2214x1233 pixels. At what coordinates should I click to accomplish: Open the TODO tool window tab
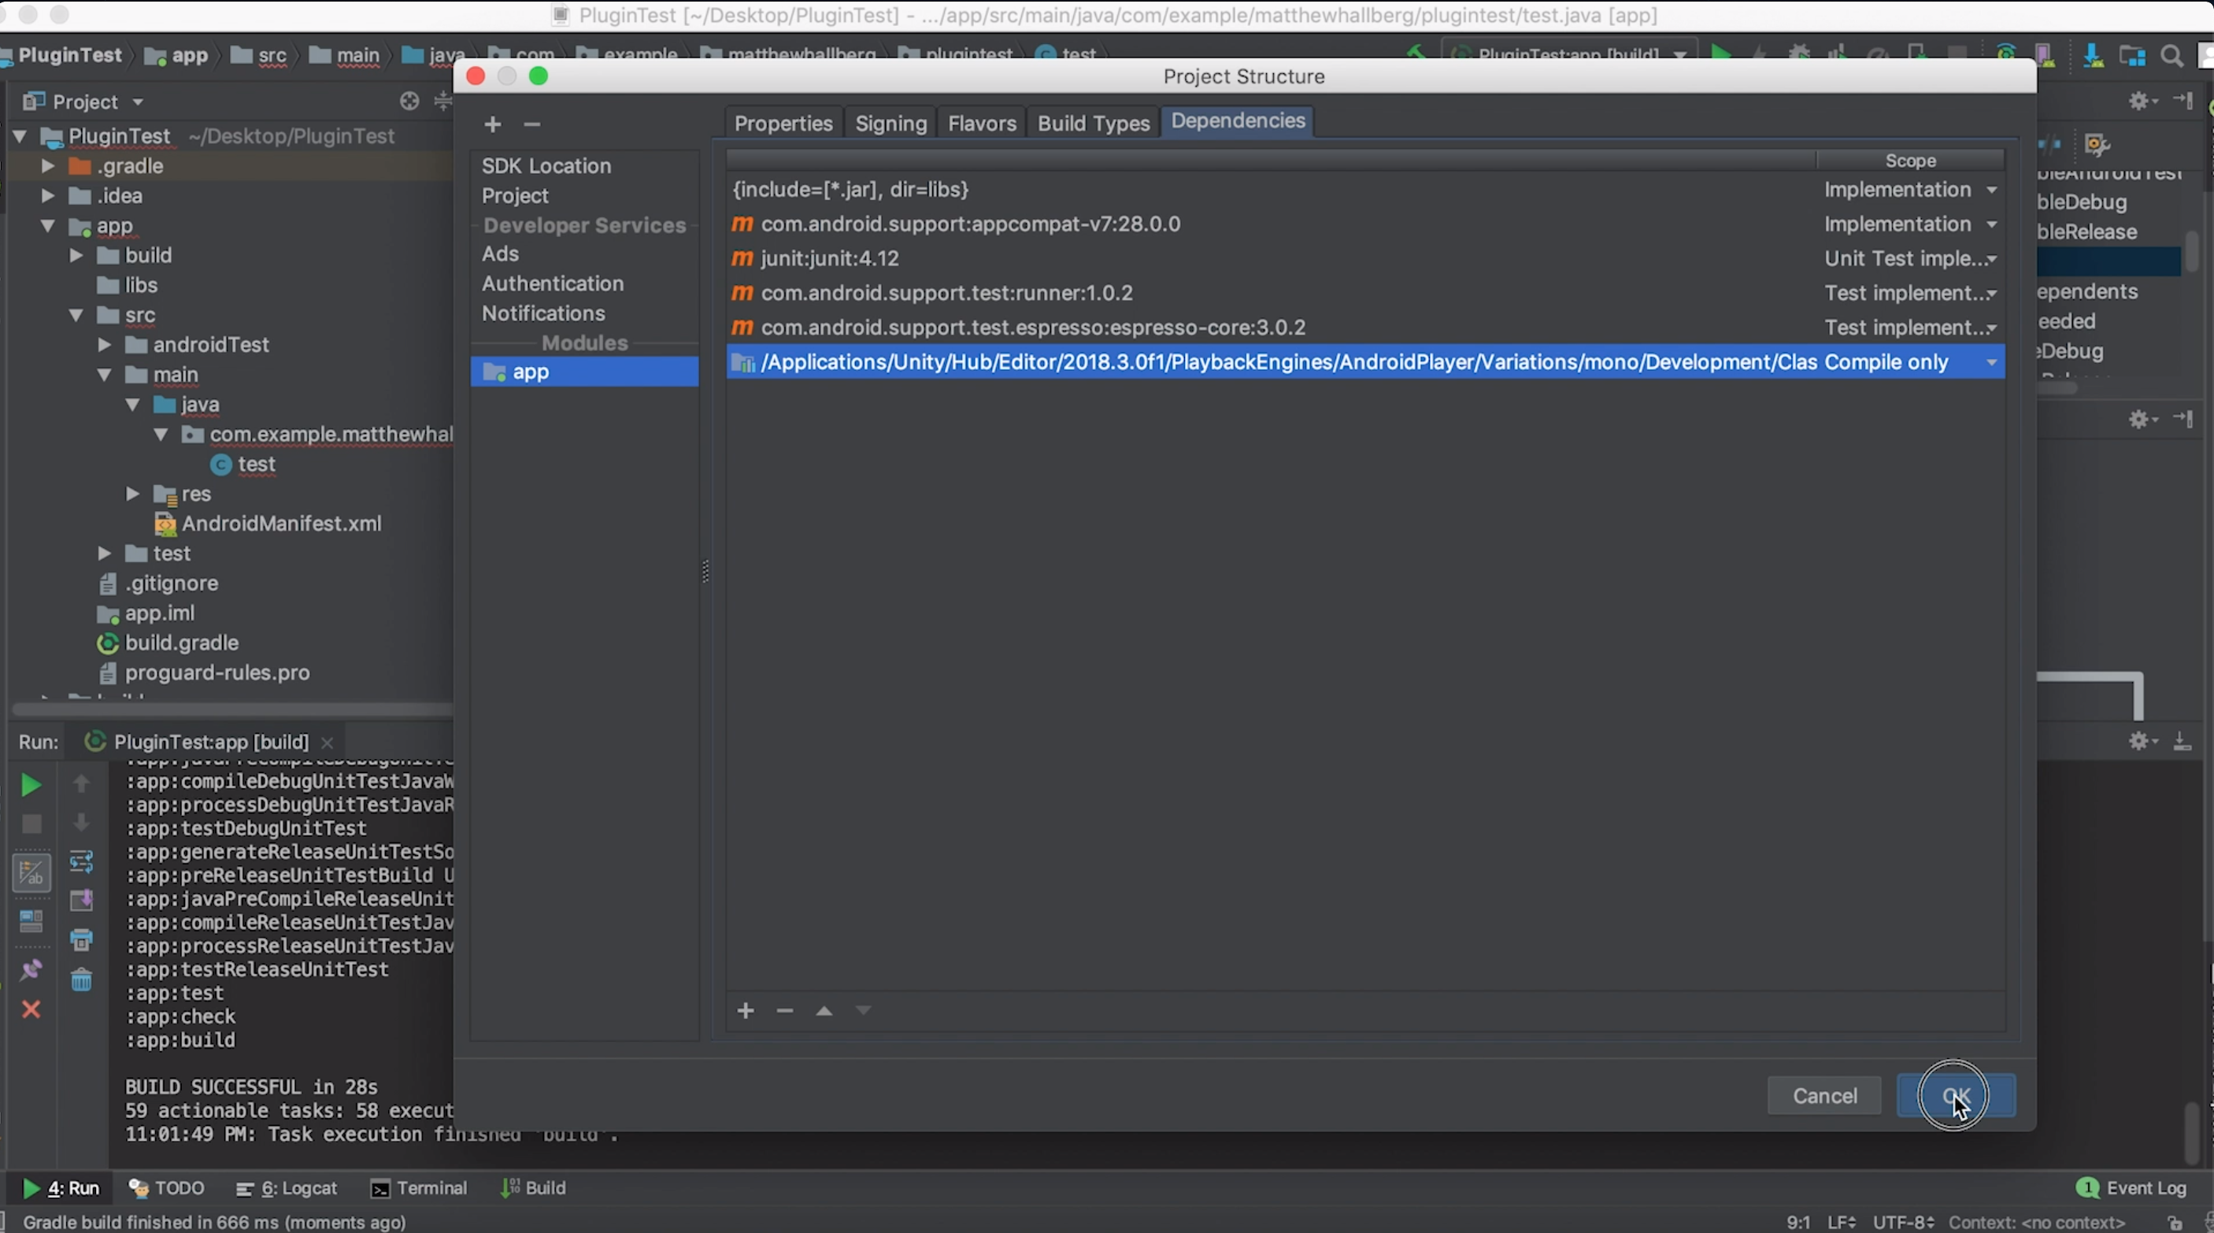click(166, 1188)
